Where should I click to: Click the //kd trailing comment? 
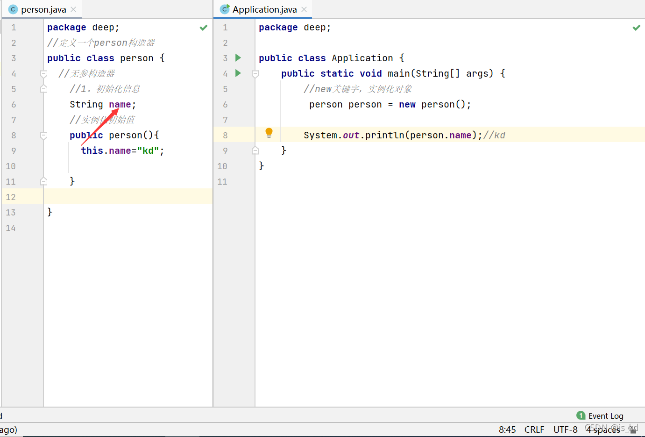pos(494,135)
